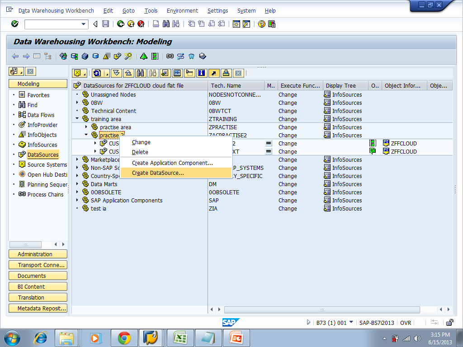Save using the Save icon in standard toolbar

[x=105, y=24]
